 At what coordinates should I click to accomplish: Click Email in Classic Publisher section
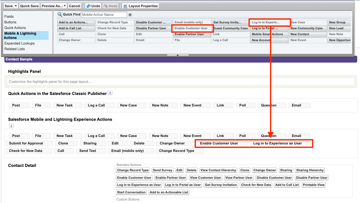(299, 105)
